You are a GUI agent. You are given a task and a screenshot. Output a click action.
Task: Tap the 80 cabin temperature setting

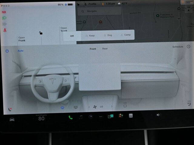pos(41,119)
